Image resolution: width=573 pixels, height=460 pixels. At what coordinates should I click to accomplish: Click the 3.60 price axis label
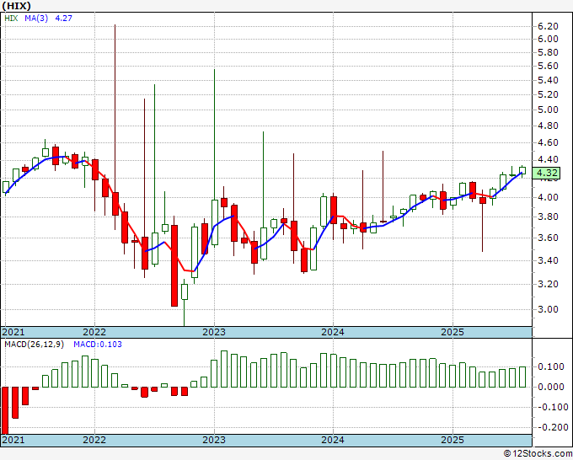point(548,238)
